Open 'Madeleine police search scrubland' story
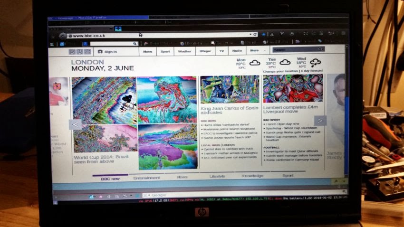Viewport: 404px width, 227px height. coord(229,129)
